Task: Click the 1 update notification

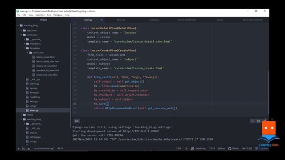Action: click(261, 148)
